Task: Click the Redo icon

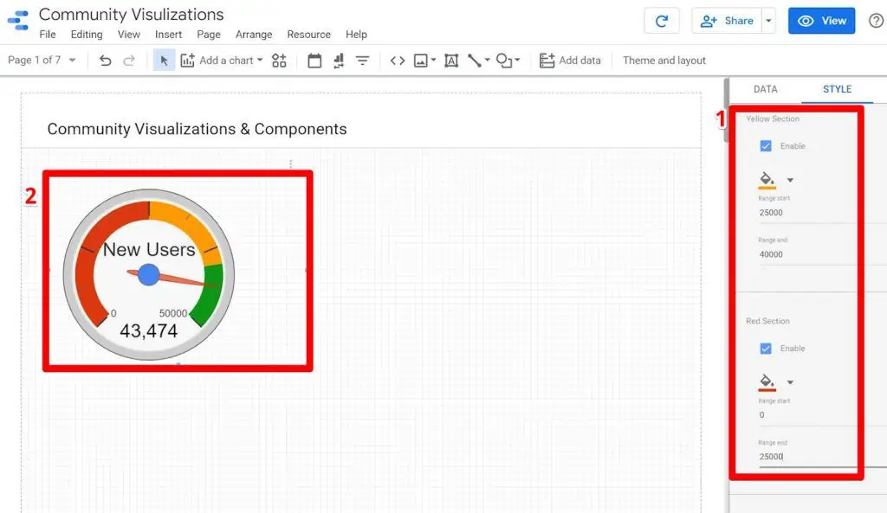Action: click(x=128, y=61)
